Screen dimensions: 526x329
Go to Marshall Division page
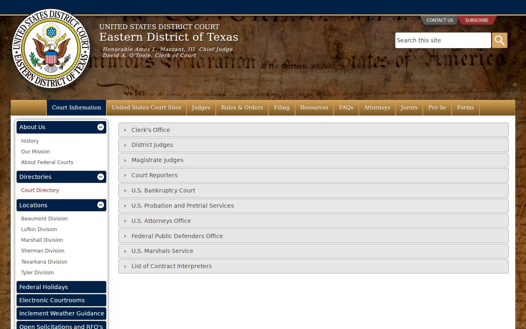[x=42, y=240]
